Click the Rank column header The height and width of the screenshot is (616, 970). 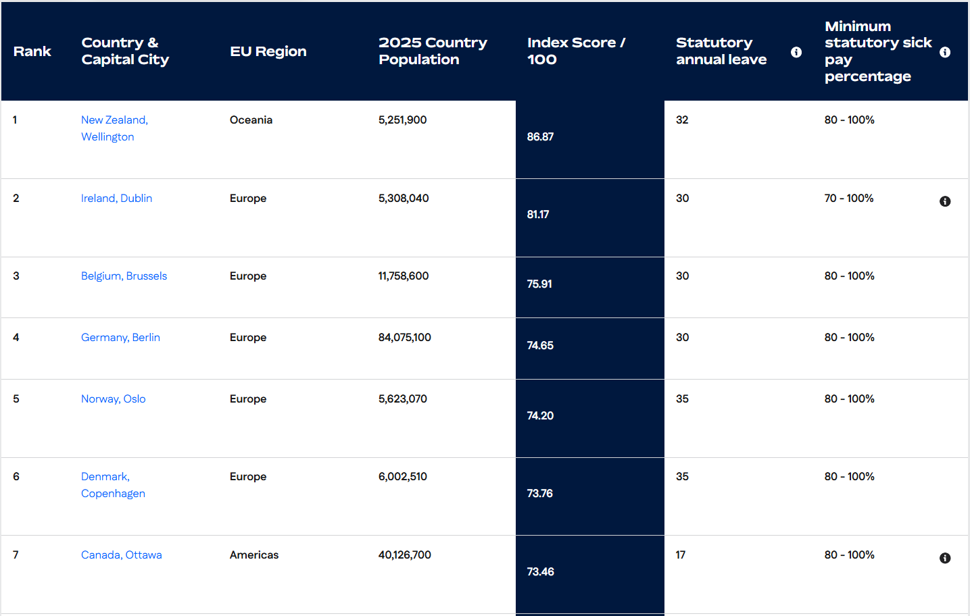(x=32, y=52)
